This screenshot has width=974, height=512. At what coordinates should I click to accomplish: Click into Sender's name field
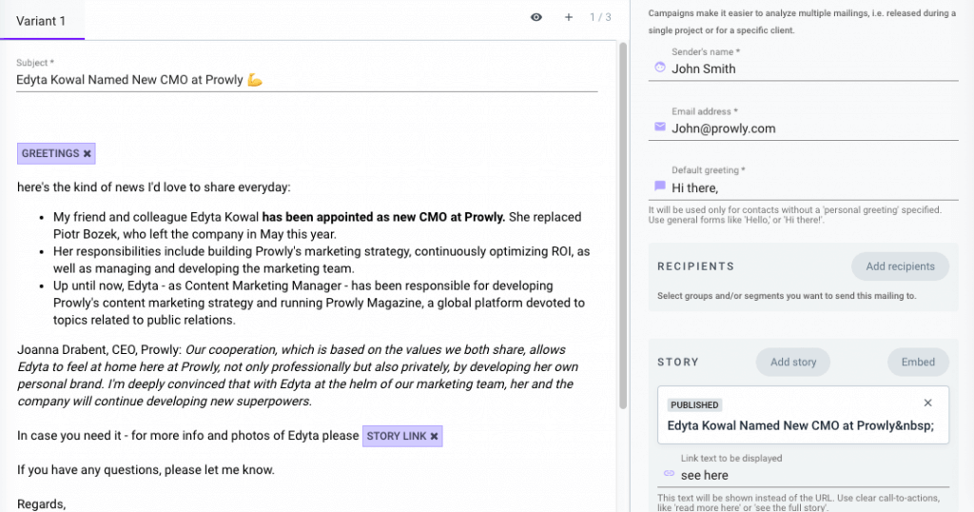click(x=808, y=69)
